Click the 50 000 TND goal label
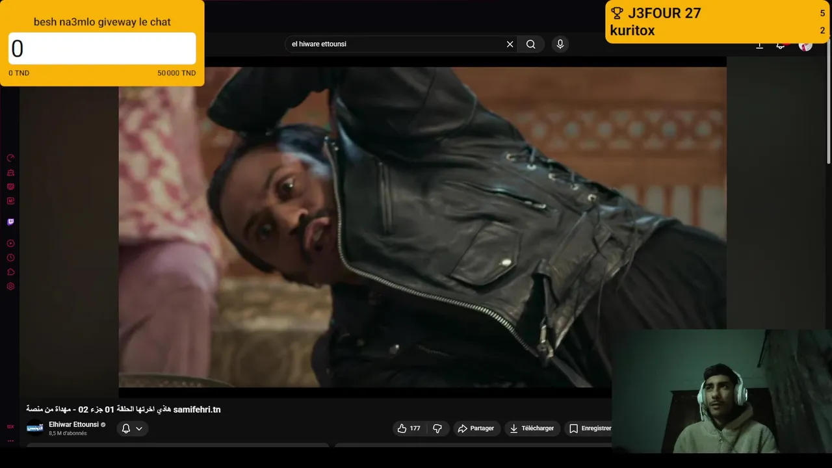The image size is (832, 468). [177, 73]
